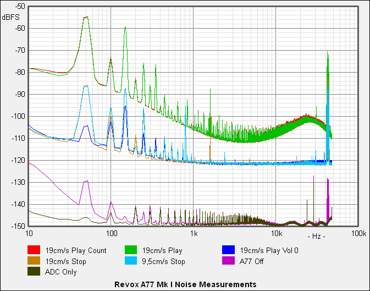Click the blue 19cm/s Play Vol 0 swatch
The height and width of the screenshot is (291, 370).
pos(228,250)
